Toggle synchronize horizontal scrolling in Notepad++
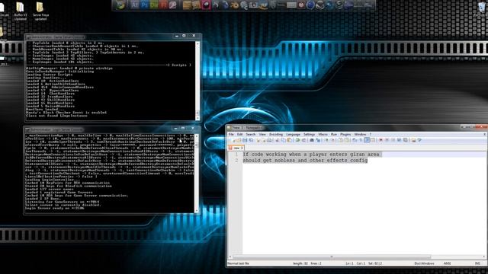This screenshot has width=488, height=274. pos(346,140)
